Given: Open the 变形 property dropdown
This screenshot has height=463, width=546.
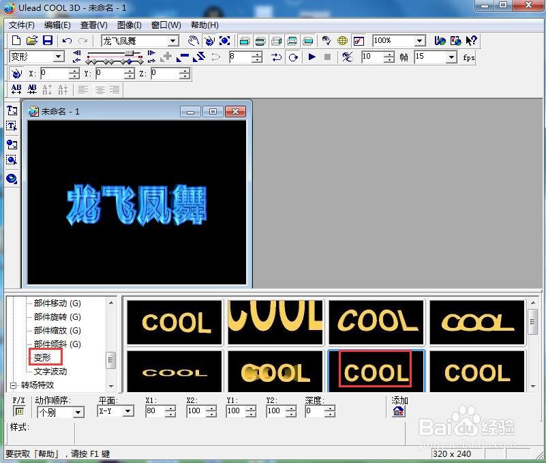Looking at the screenshot, I should click(59, 57).
